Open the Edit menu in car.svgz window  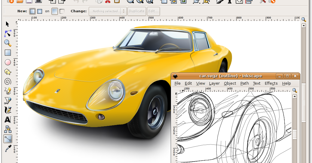[188, 83]
